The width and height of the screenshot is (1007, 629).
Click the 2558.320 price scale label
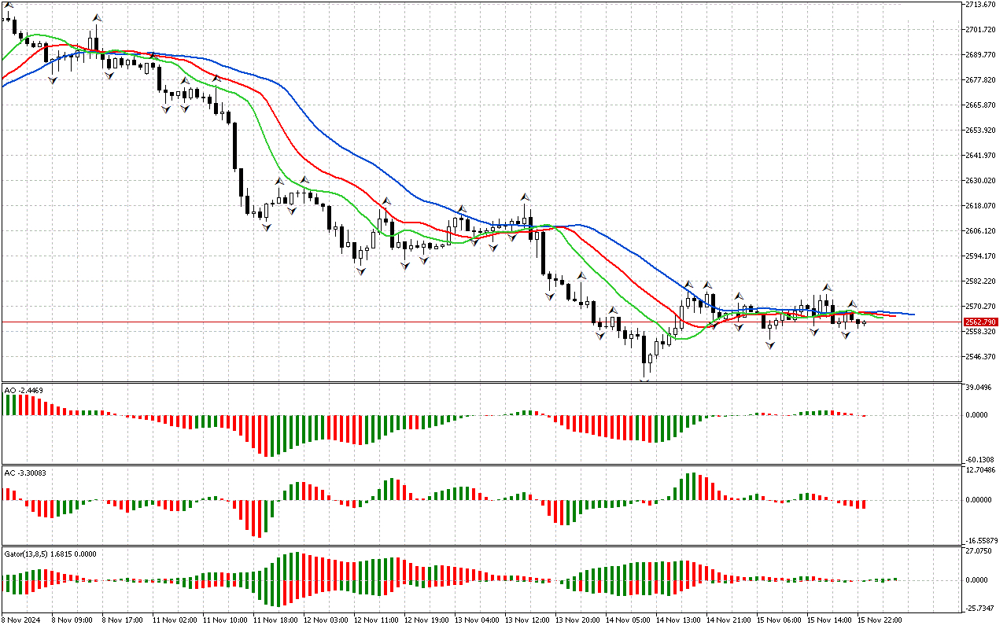(x=981, y=332)
